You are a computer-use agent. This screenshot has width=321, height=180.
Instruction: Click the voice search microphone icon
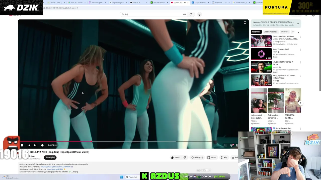pyautogui.click(x=199, y=14)
